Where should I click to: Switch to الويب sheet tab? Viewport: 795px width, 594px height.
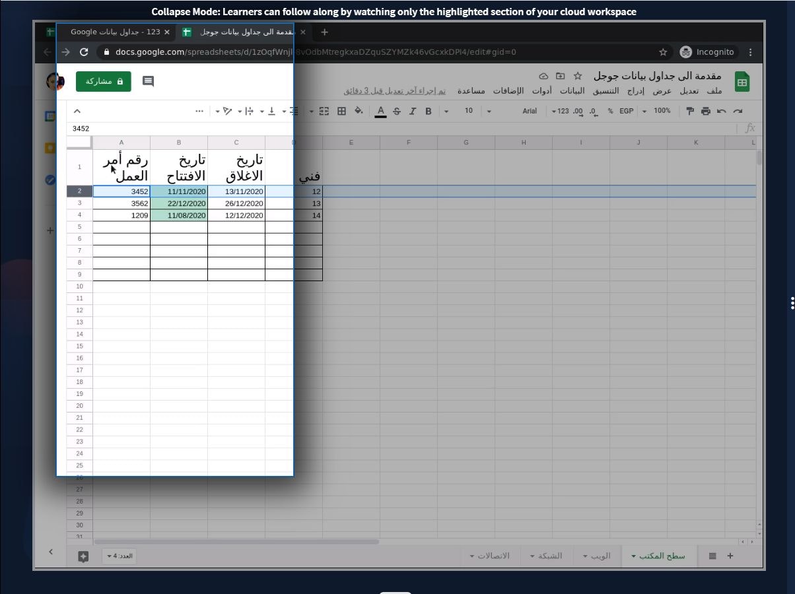(x=597, y=556)
